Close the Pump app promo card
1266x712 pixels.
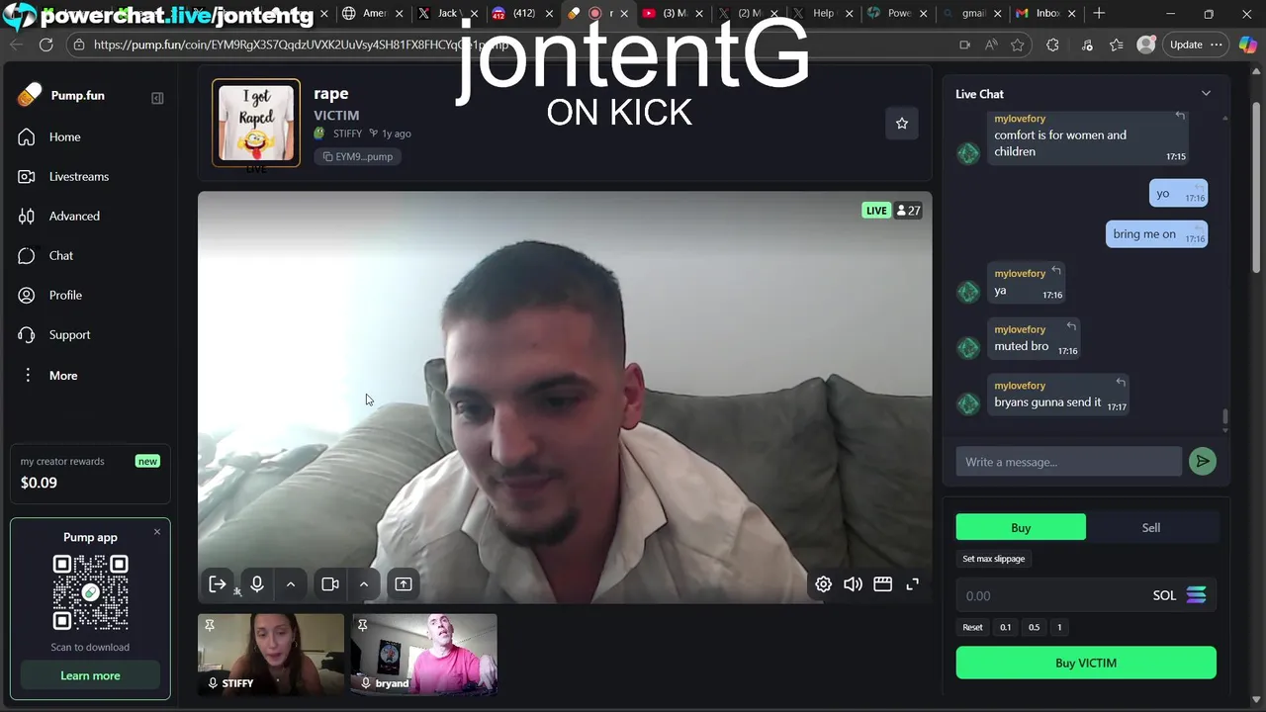click(x=156, y=532)
